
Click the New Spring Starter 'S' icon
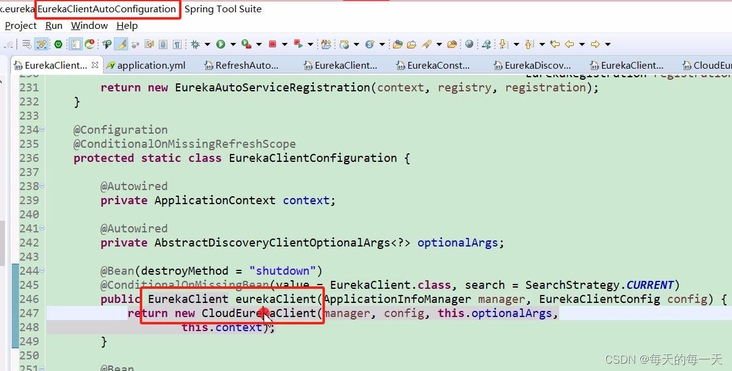click(370, 44)
